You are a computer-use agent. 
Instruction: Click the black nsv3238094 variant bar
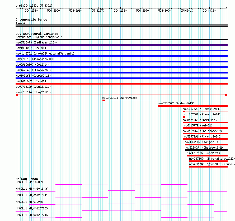(x=206, y=150)
